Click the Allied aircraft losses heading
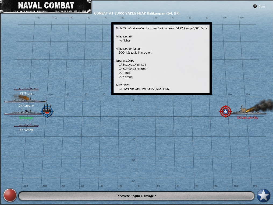273x205 pixels. (x=128, y=48)
